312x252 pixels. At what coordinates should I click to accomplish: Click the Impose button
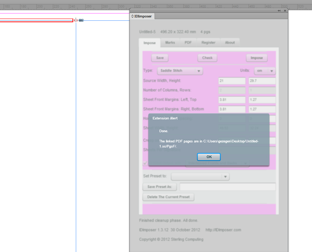(x=257, y=58)
